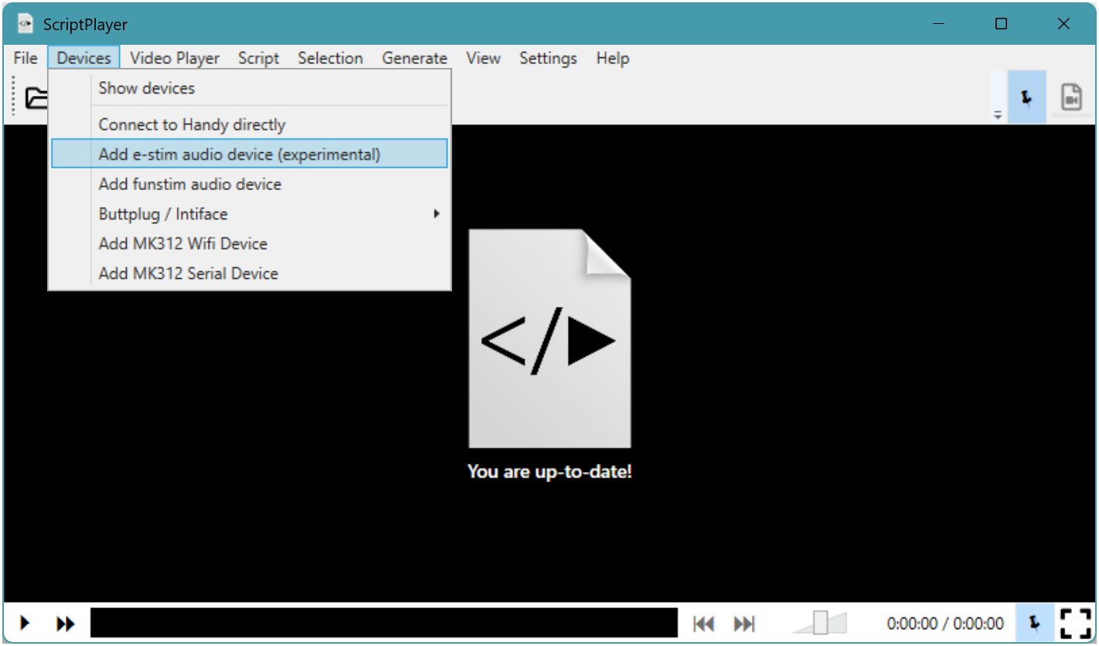
Task: Open the Video Player menu
Action: (175, 58)
